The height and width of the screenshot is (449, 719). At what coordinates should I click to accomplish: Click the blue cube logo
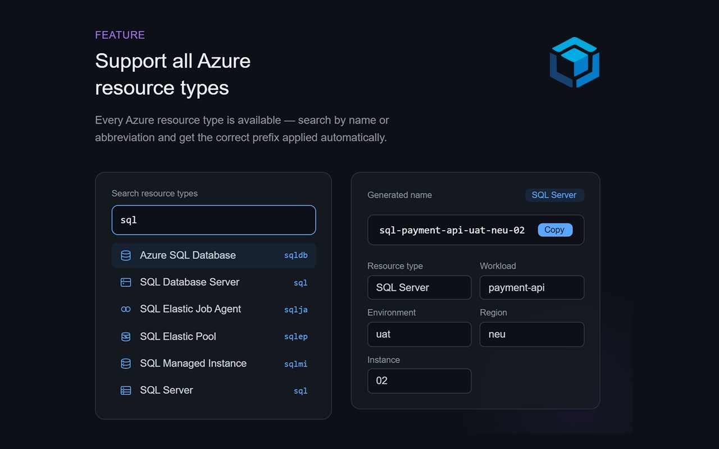point(574,62)
